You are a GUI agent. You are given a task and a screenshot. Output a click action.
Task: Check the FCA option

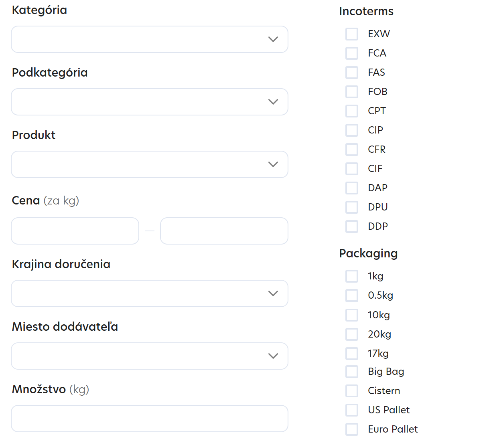352,53
